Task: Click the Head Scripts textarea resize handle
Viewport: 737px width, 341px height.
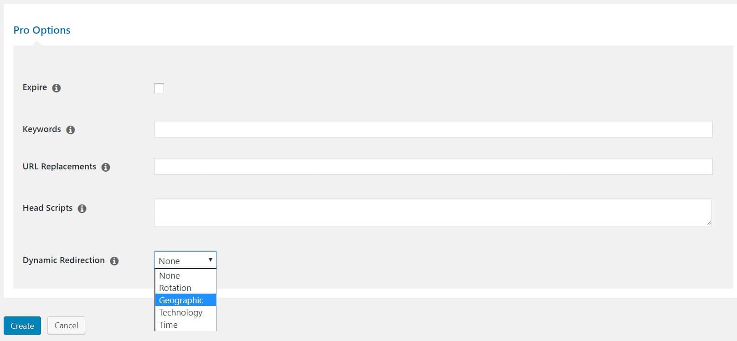Action: [709, 223]
